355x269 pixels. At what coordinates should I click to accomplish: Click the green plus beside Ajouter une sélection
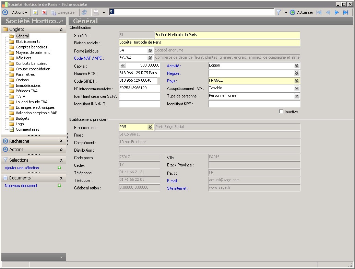click(59, 168)
